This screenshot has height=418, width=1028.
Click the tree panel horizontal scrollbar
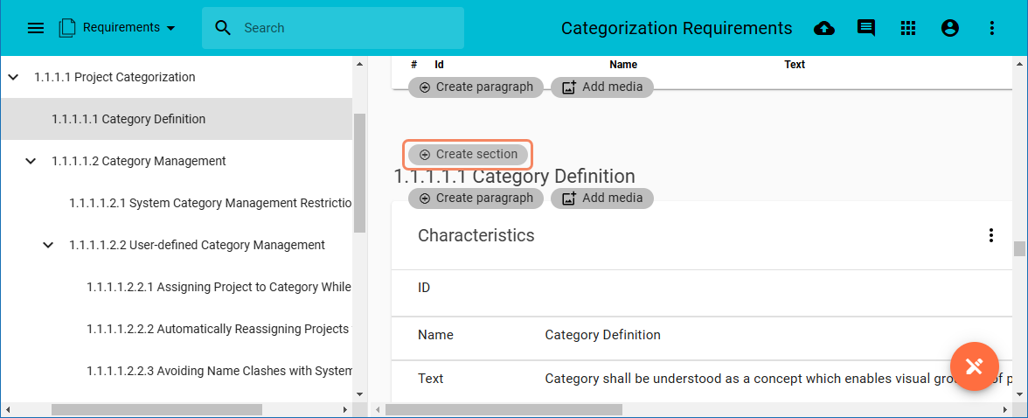tap(157, 409)
